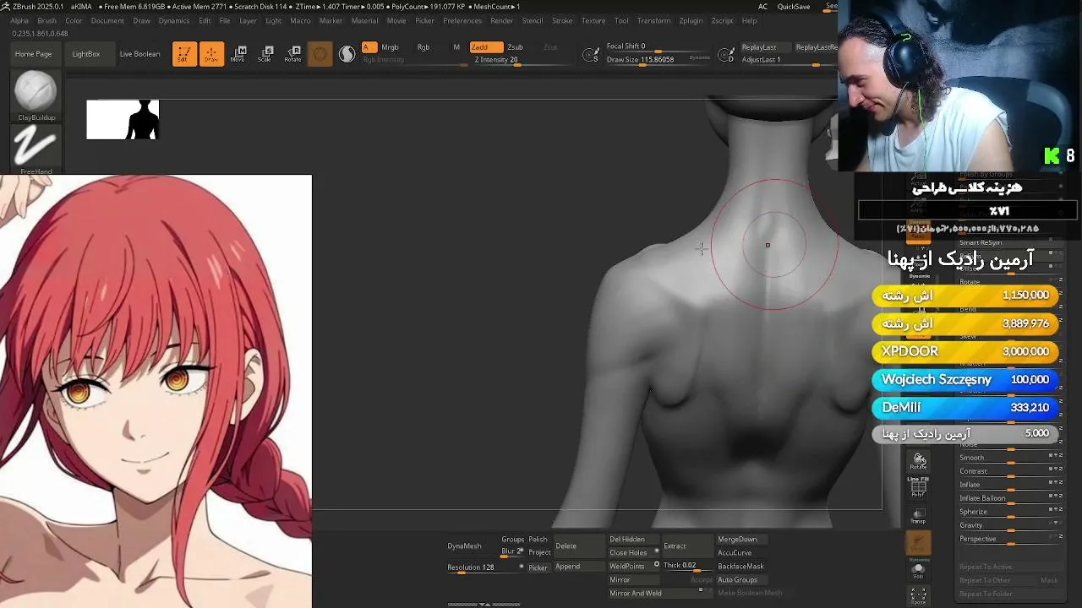Adjust the Thick extract slider
Screen dimensions: 1082x608
[x=687, y=566]
